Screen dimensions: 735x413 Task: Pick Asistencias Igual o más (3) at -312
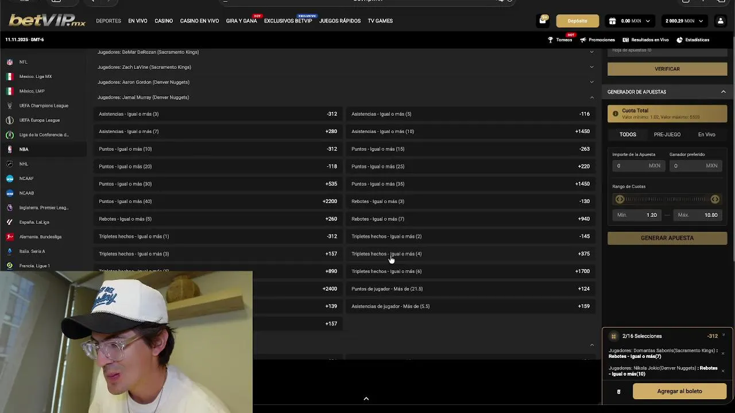(x=218, y=114)
